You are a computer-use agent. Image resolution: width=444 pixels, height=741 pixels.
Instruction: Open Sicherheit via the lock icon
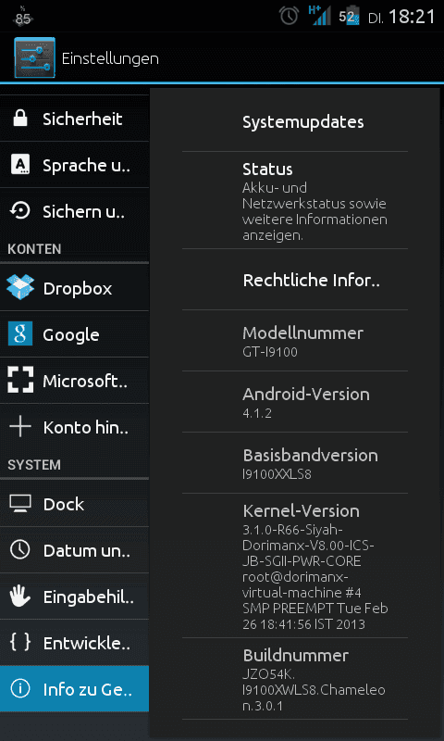pos(19,119)
